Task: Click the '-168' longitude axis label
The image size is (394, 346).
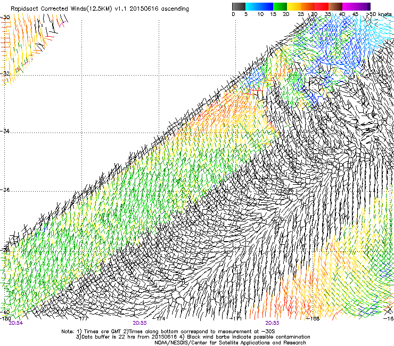Action: [314, 318]
